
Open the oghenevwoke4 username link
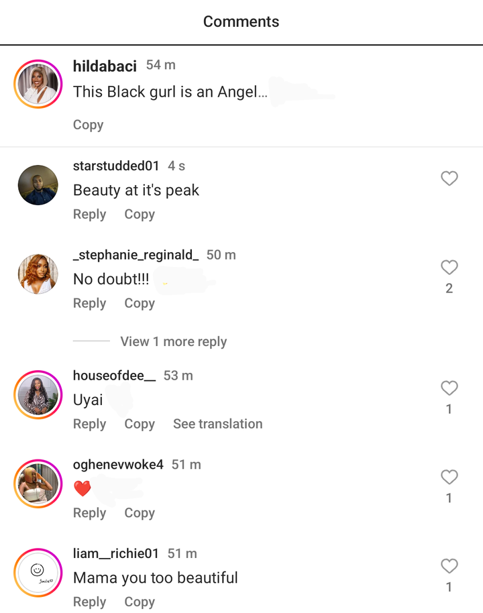pos(118,464)
